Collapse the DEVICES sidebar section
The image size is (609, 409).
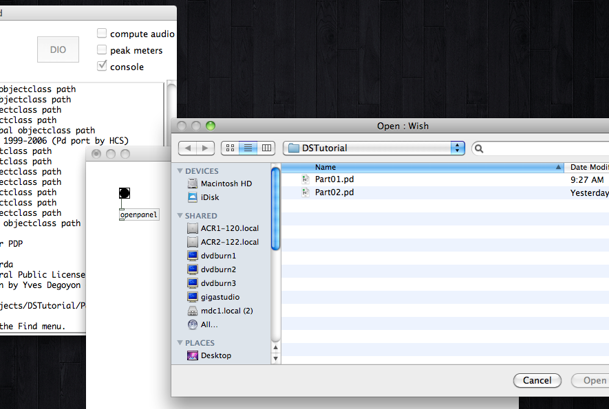pyautogui.click(x=180, y=171)
